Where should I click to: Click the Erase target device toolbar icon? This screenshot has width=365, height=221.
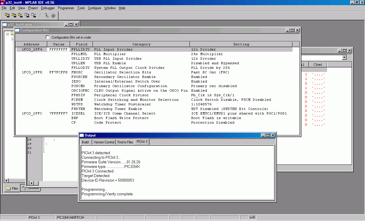[27, 15]
